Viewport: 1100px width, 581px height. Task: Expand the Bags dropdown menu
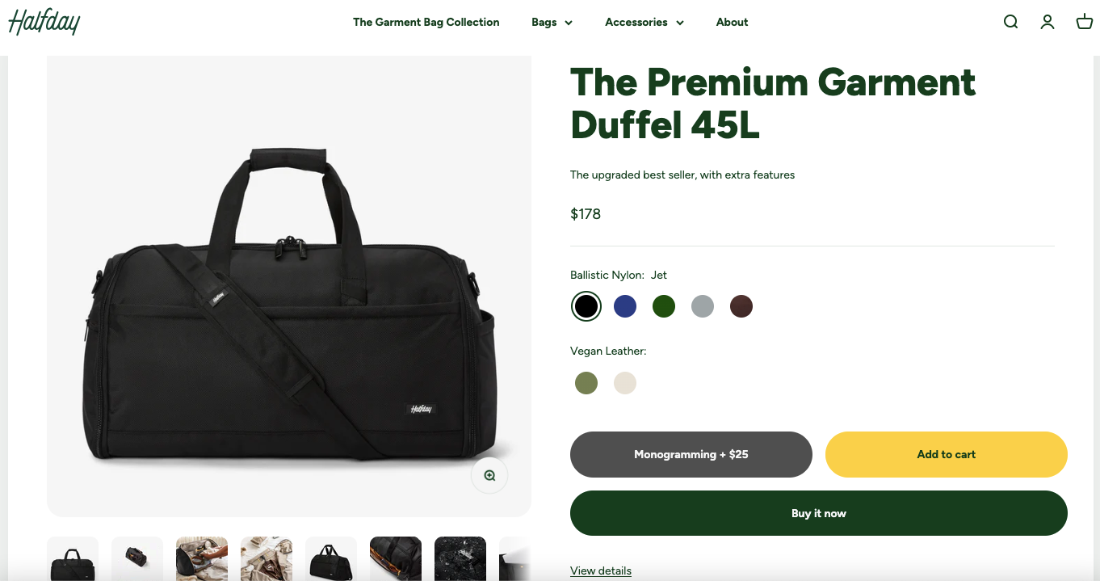(552, 22)
